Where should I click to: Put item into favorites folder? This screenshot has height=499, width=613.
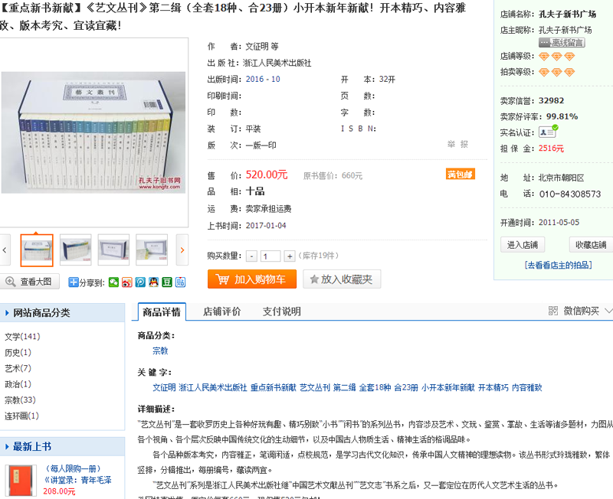point(342,279)
